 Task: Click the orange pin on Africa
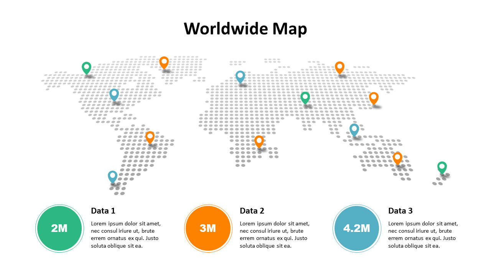coord(259,142)
